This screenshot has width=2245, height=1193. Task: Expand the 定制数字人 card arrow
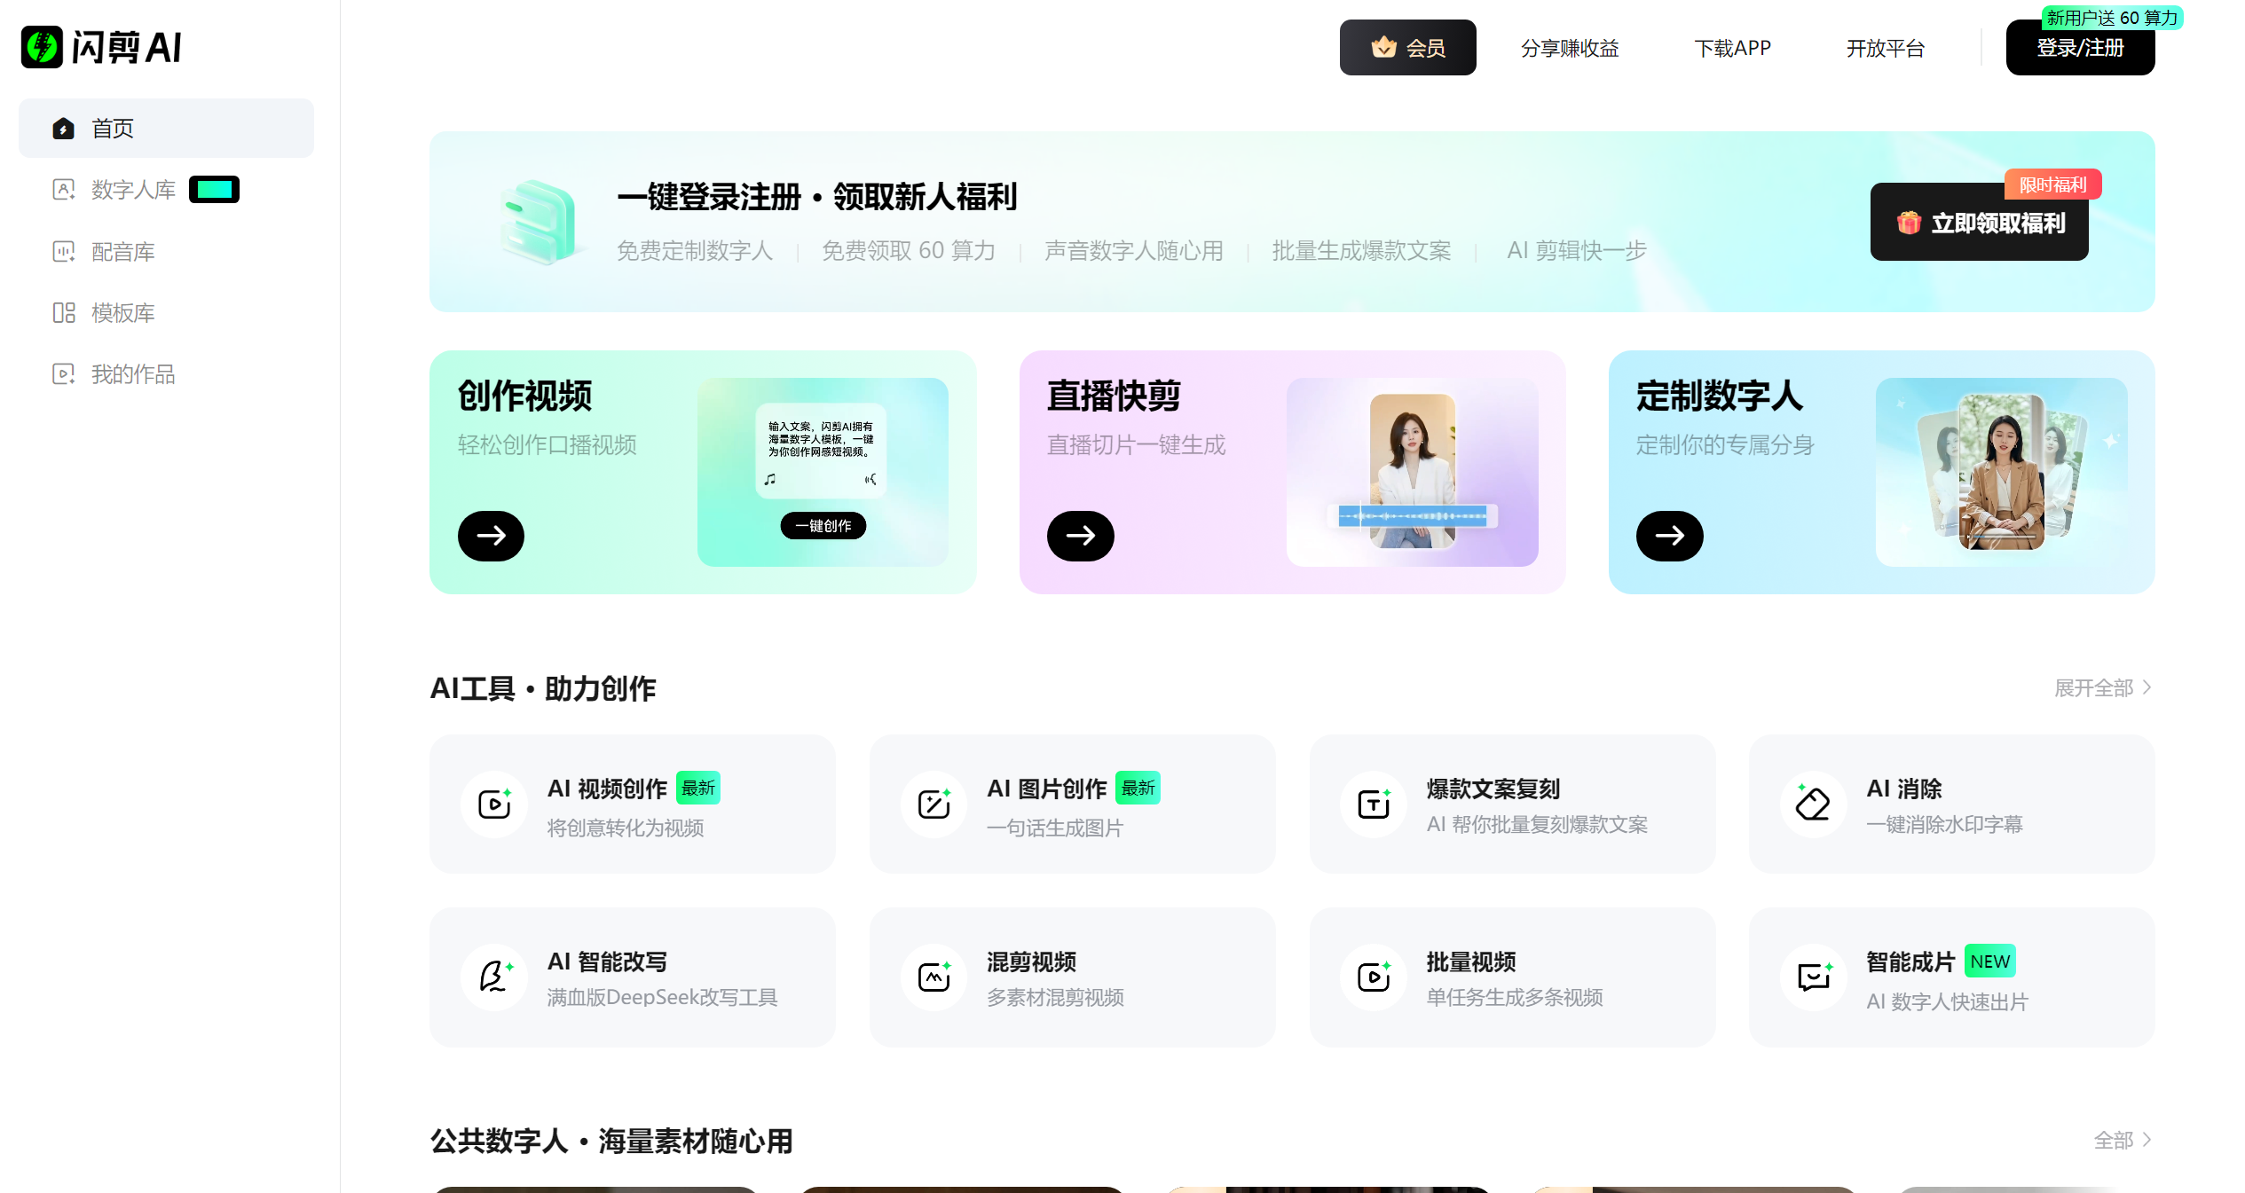click(1669, 536)
